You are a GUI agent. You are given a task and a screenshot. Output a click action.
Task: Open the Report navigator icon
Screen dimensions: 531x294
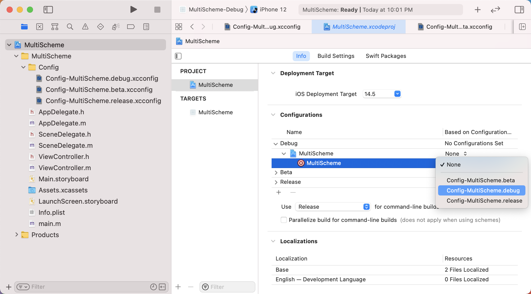click(146, 27)
